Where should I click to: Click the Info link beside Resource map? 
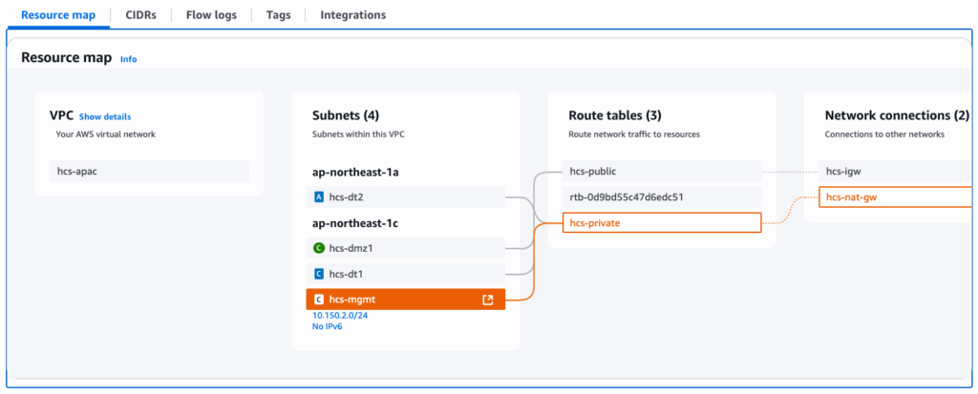(128, 59)
